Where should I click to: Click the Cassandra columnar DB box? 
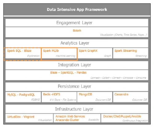(131, 97)
